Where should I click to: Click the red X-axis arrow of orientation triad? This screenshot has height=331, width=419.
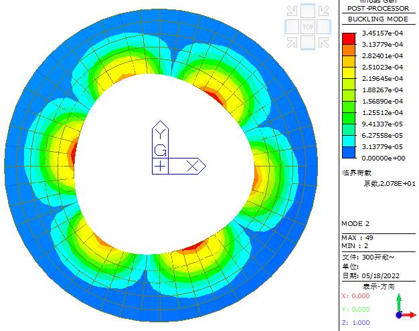(409, 315)
